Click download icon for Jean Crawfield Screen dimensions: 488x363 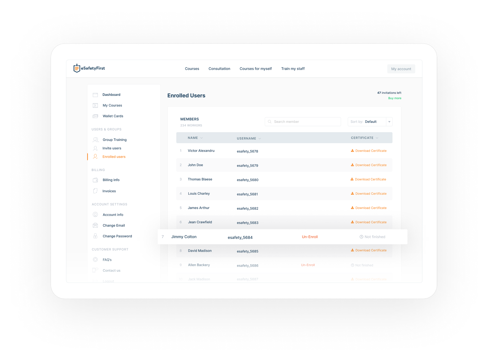pos(353,222)
